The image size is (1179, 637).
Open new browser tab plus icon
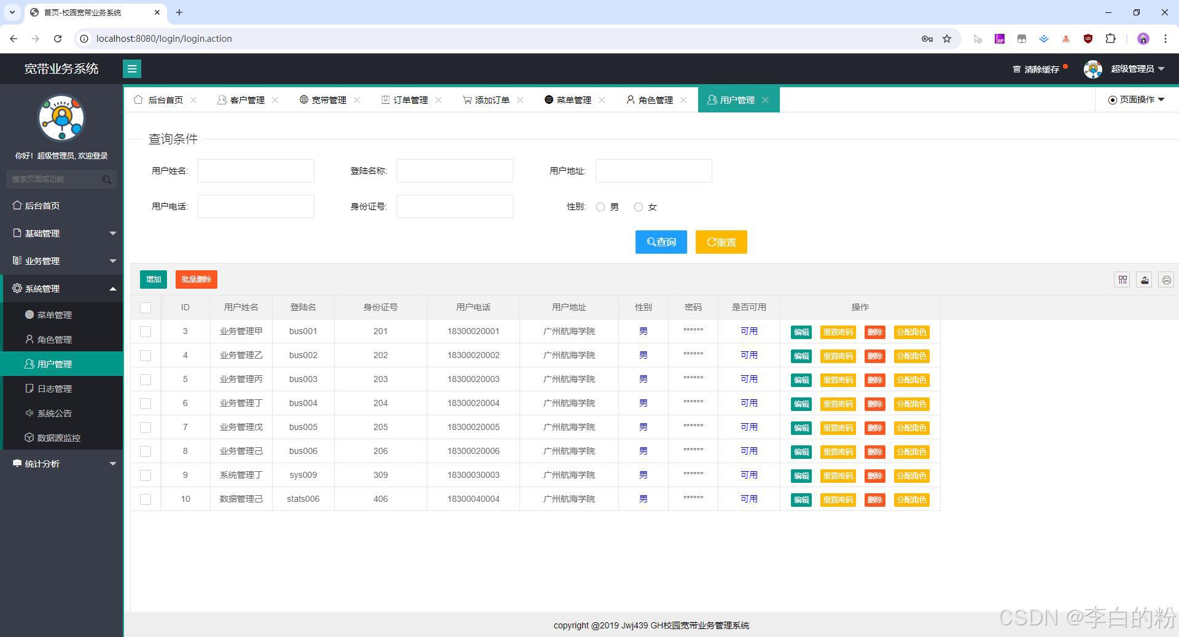pos(179,12)
